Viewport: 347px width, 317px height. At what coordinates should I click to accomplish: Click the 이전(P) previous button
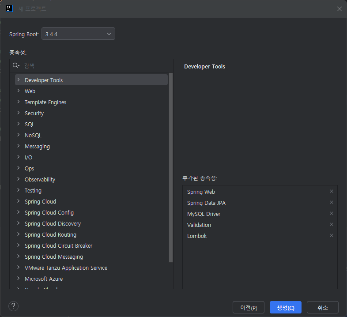(249, 307)
